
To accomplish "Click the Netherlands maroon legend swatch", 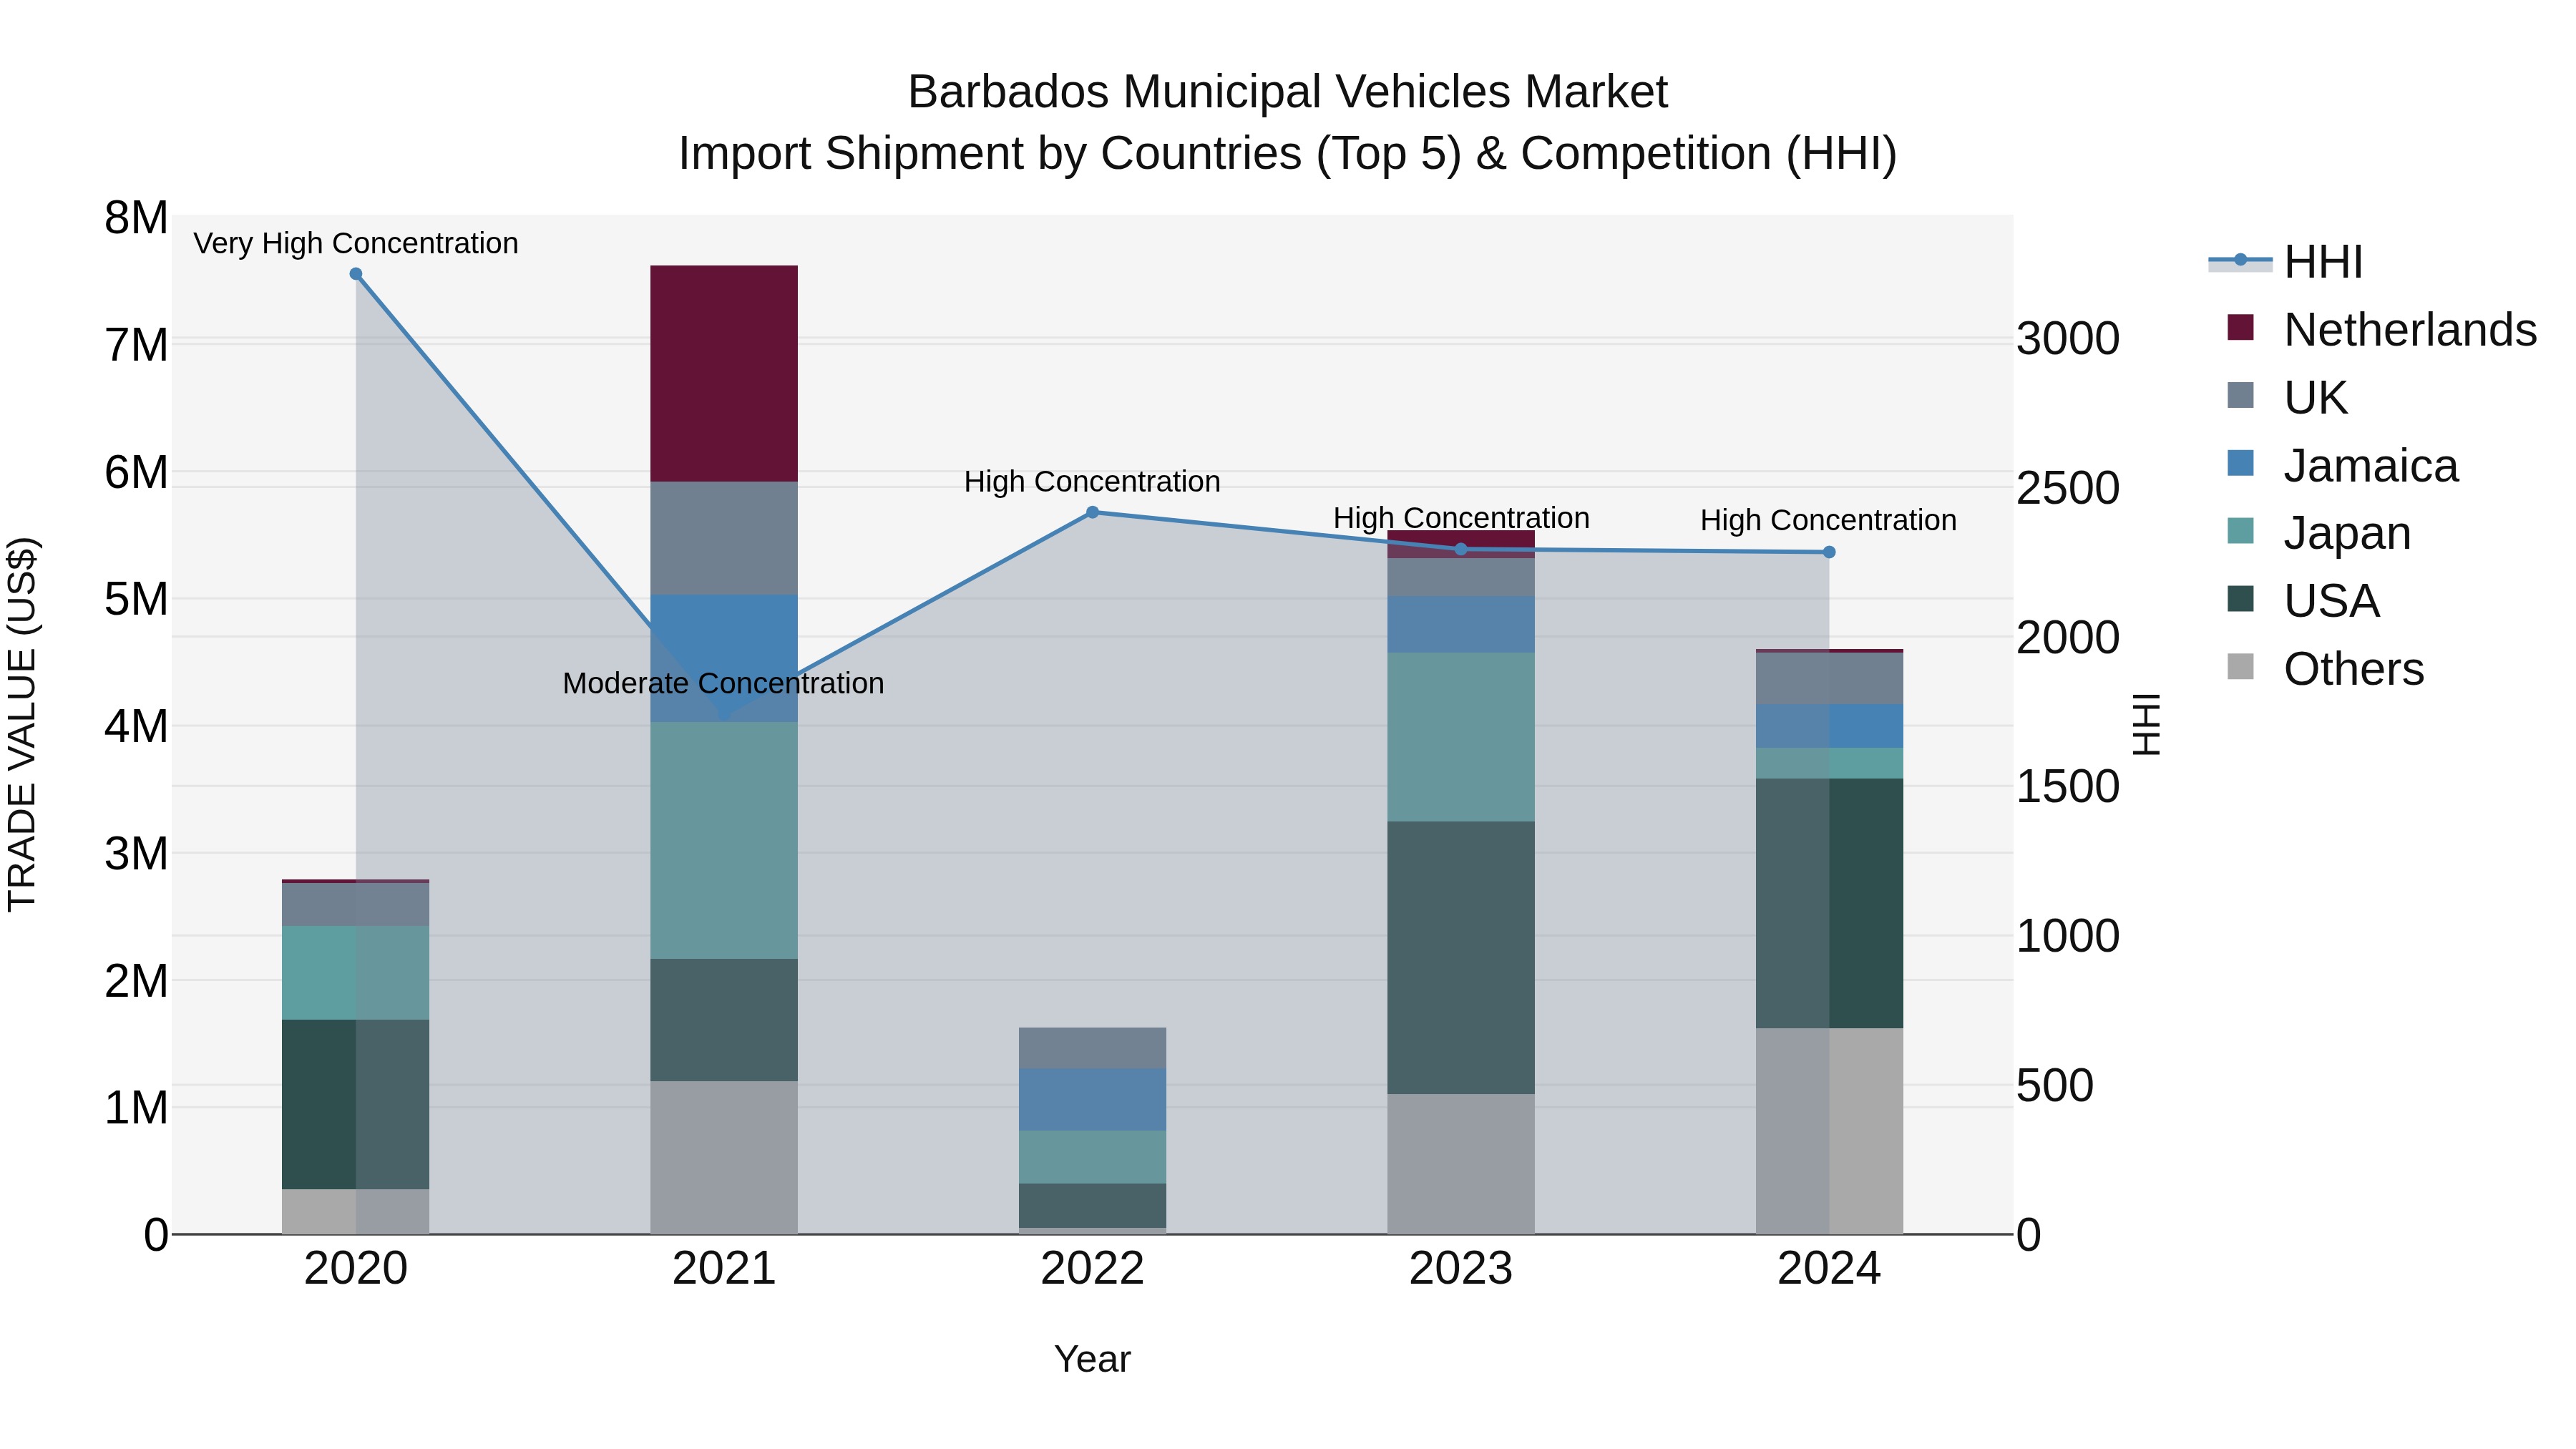I will (x=2241, y=327).
